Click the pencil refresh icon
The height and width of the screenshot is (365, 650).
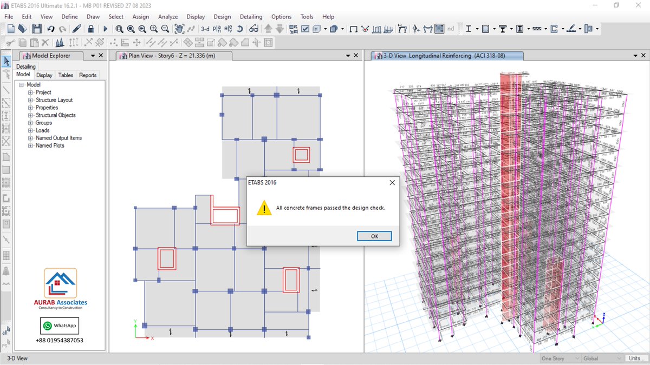77,29
